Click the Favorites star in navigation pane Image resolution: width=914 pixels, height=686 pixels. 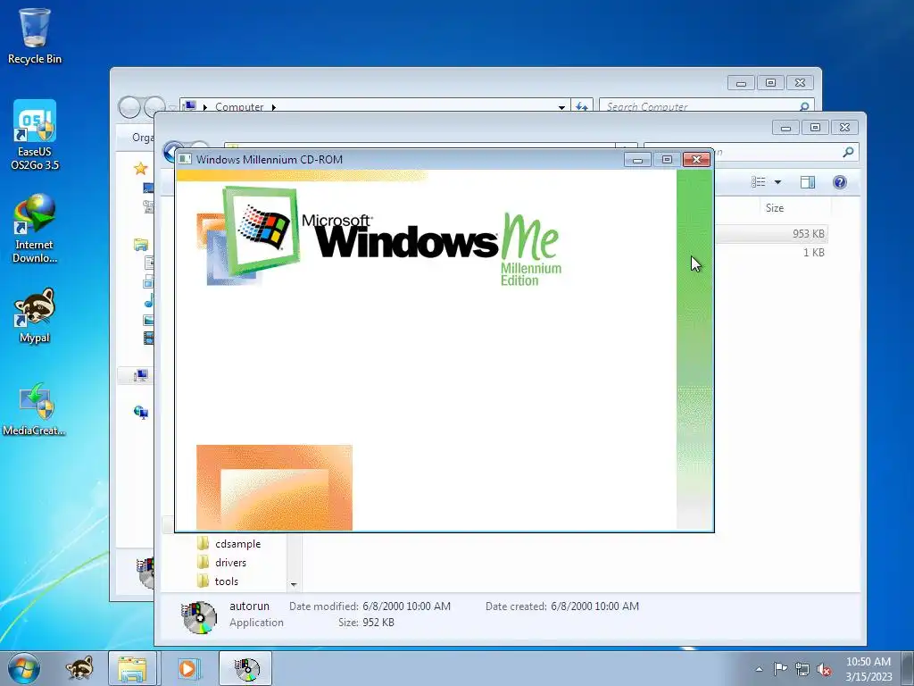140,169
